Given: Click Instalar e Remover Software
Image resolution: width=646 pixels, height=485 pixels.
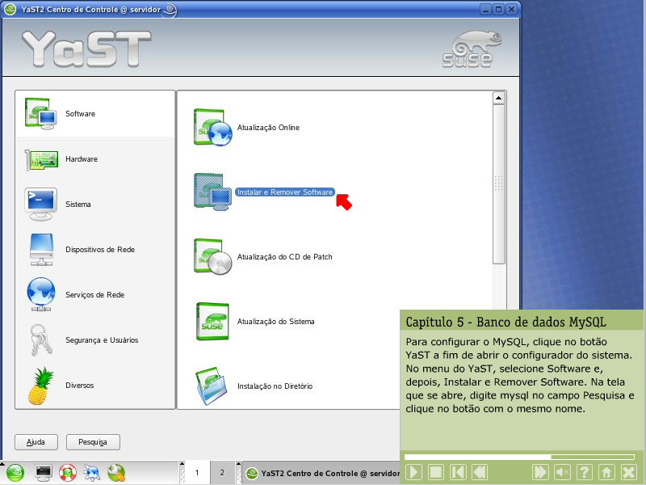Looking at the screenshot, I should [284, 192].
